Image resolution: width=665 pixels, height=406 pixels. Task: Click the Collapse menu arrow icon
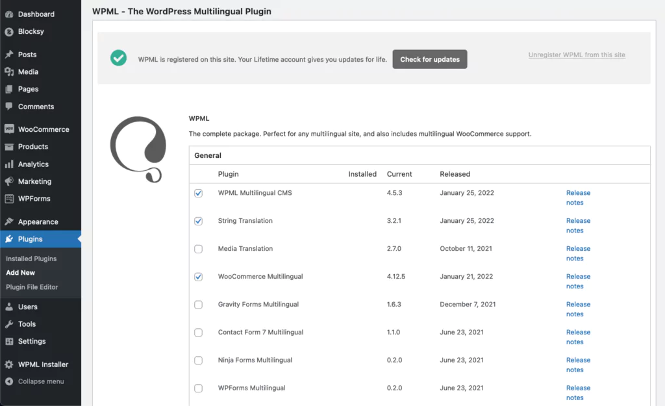pos(9,381)
